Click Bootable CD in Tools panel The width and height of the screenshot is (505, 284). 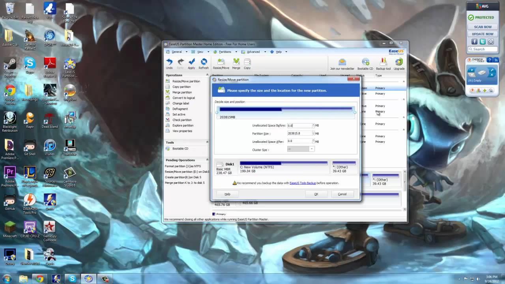[x=180, y=149]
